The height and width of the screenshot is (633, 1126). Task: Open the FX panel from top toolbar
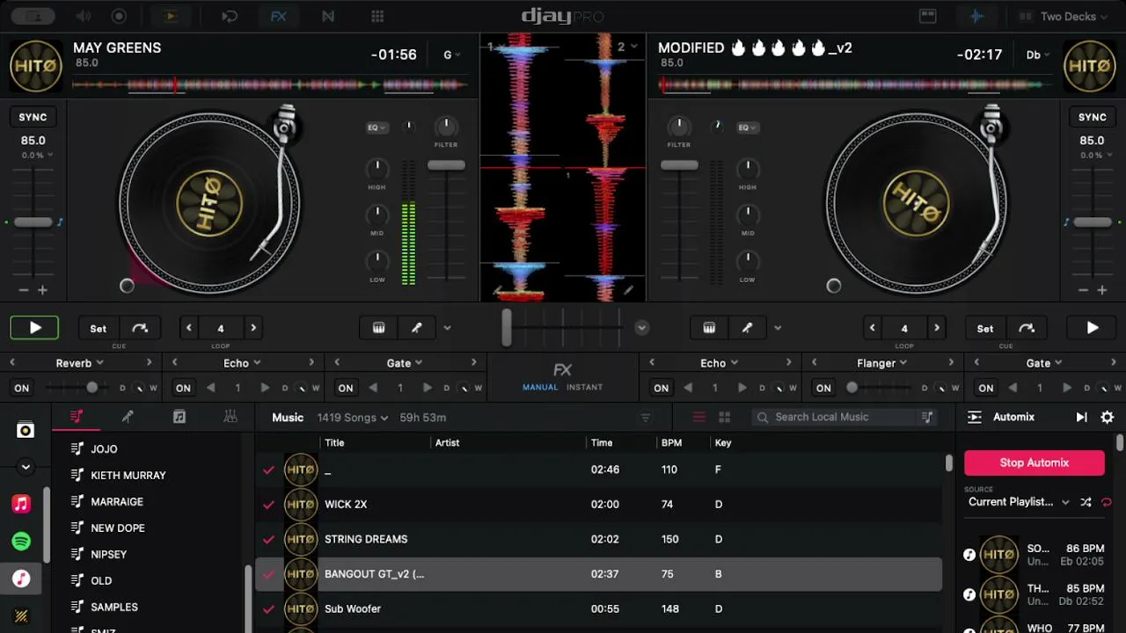278,17
